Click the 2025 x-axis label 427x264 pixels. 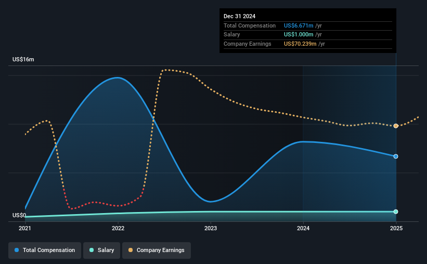coord(396,228)
